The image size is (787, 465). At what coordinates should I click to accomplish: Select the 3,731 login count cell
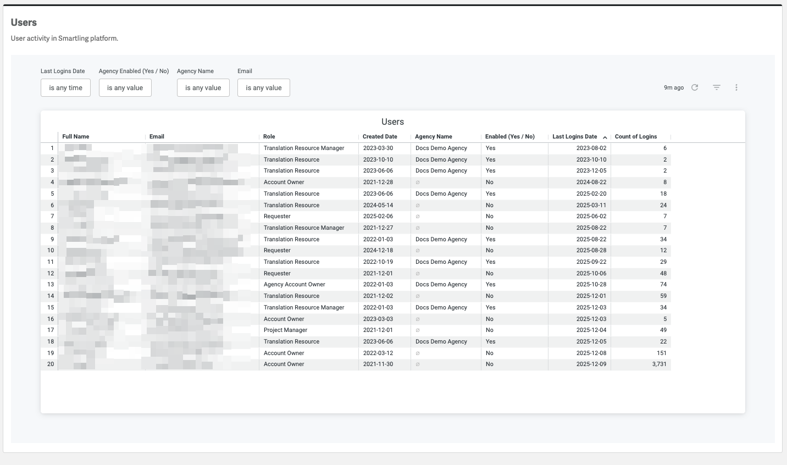pyautogui.click(x=659, y=364)
